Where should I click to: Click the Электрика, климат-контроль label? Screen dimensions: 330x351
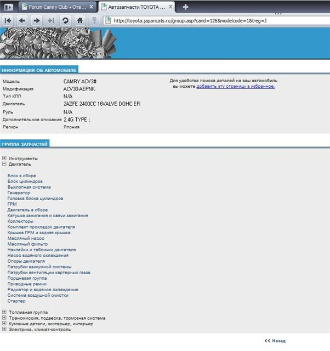pos(40,330)
